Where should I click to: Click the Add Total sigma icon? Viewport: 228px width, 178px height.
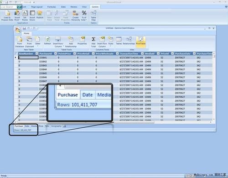(x=93, y=42)
